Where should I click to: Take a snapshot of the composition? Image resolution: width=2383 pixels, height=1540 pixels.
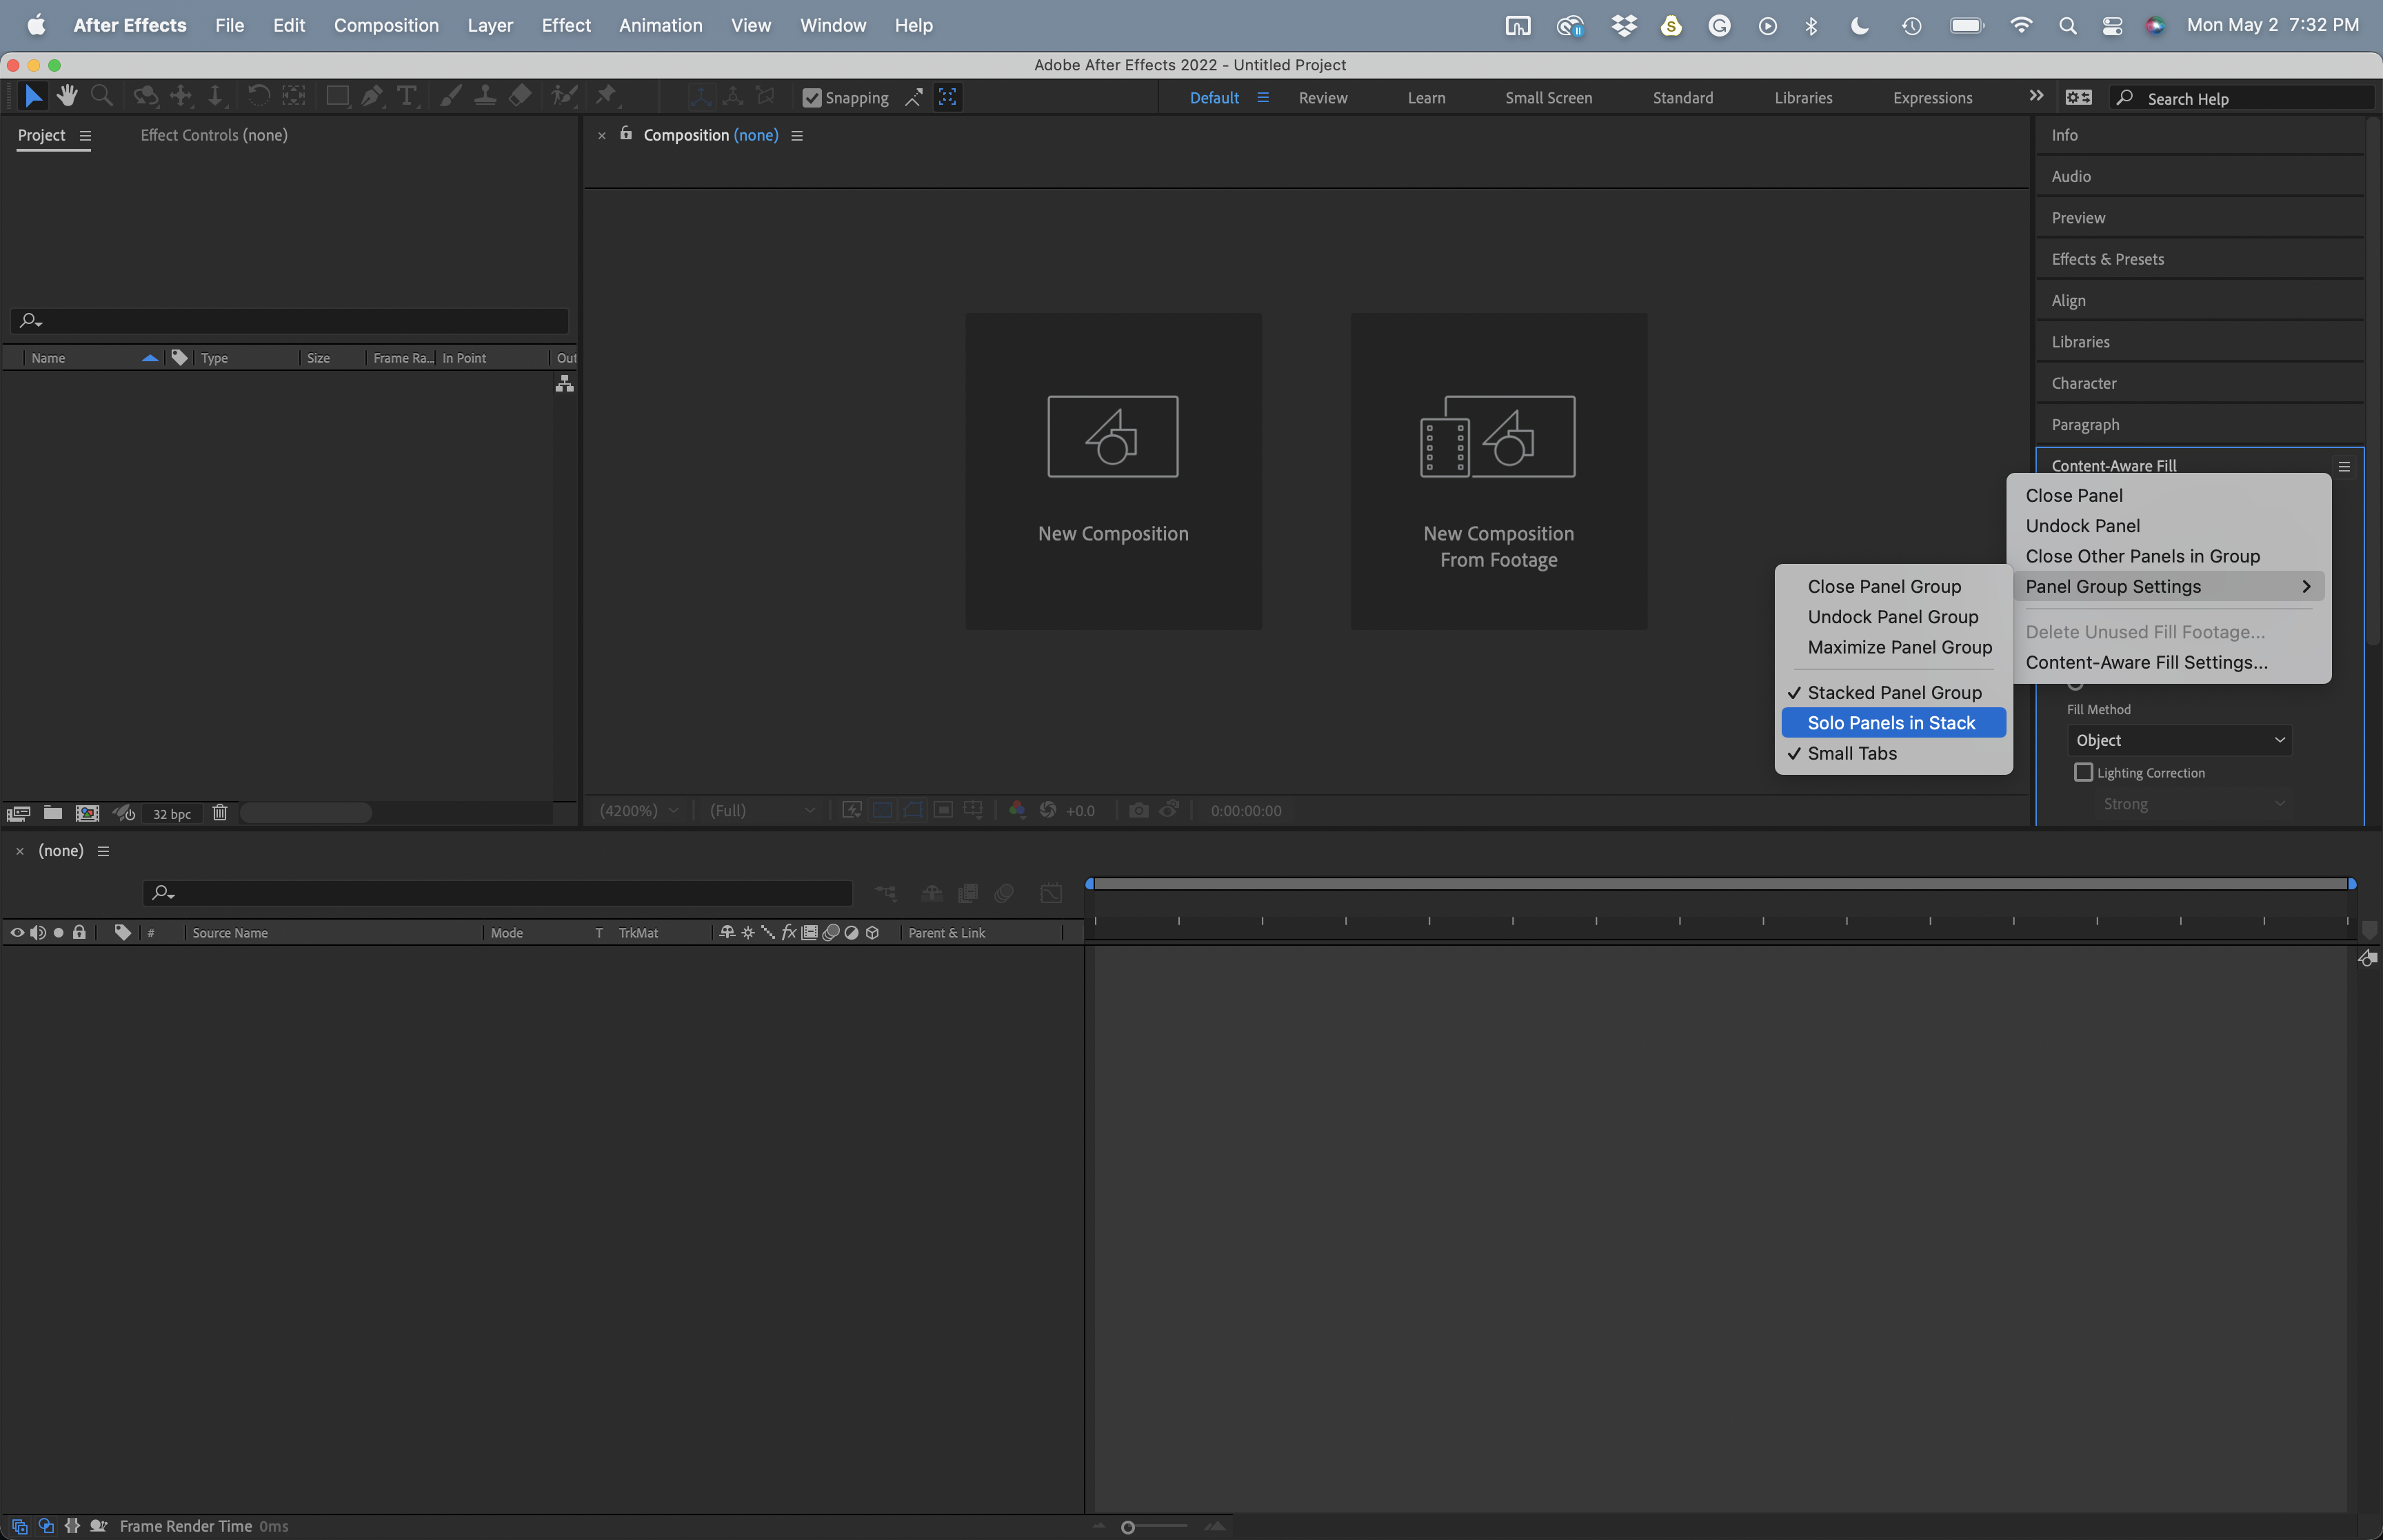1139,810
